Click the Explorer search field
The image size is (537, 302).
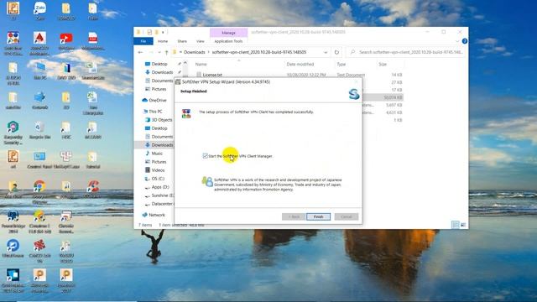[407, 52]
